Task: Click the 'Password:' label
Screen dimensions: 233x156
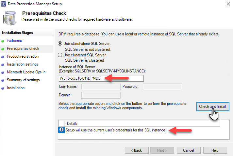Action: tap(130, 87)
